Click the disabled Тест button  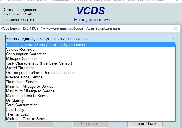pyautogui.click(x=35, y=124)
